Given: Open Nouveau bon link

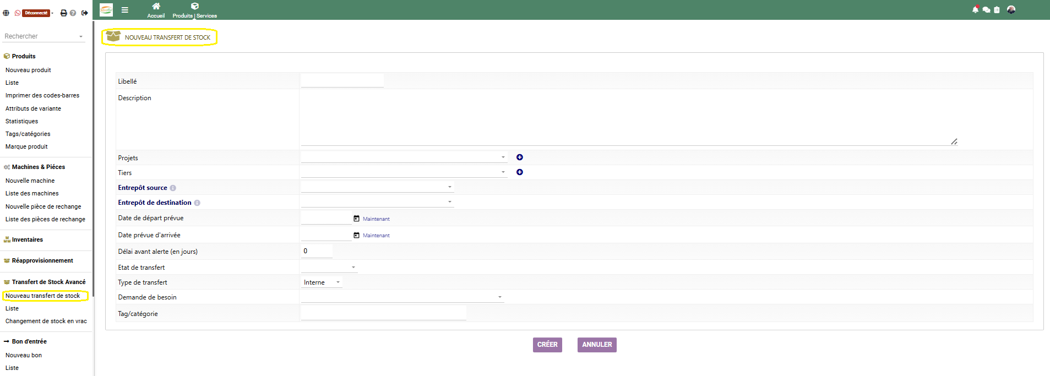Looking at the screenshot, I should click(x=24, y=355).
